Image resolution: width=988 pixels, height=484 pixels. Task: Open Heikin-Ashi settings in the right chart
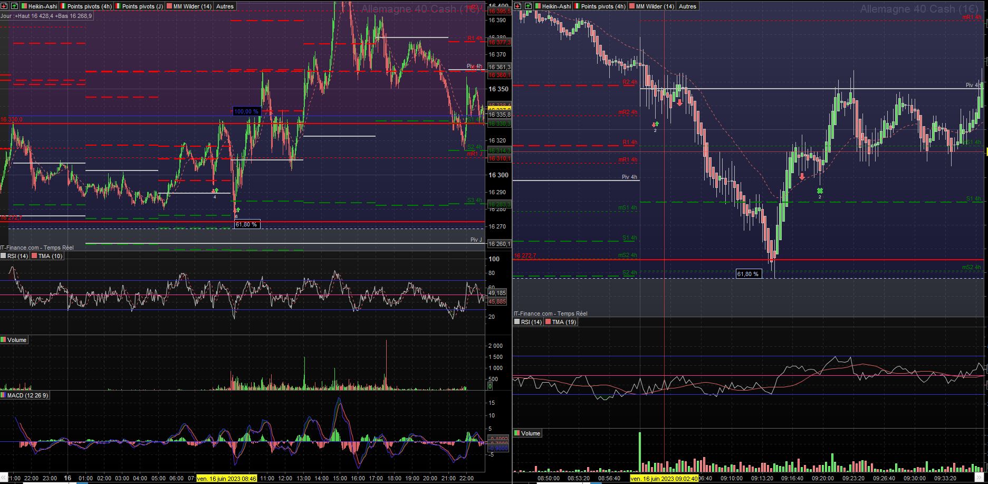click(x=552, y=6)
